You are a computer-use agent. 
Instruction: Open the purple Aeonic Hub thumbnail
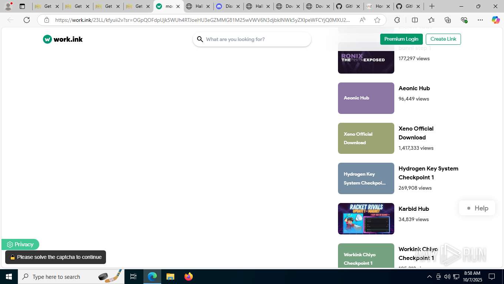click(366, 98)
